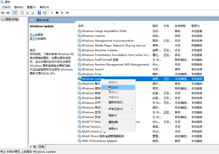Choose 重新启动(E) in the context menu
Image resolution: width=219 pixels, height=154 pixels.
point(118,102)
